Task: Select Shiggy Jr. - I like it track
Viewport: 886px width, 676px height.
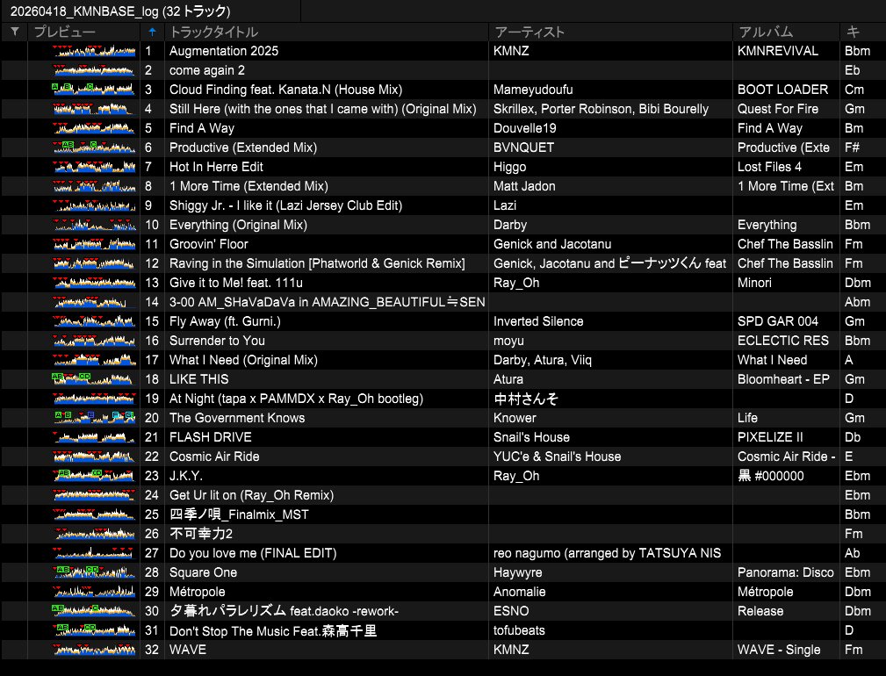Action: click(286, 205)
